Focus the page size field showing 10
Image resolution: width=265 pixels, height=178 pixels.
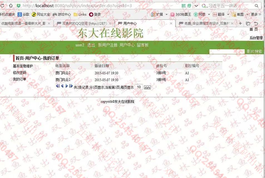click(139, 87)
